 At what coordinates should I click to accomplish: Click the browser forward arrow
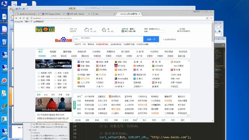point(20,18)
